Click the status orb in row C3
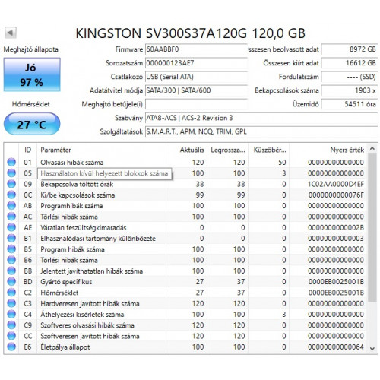The height and width of the screenshot is (380, 380). pyautogui.click(x=11, y=303)
